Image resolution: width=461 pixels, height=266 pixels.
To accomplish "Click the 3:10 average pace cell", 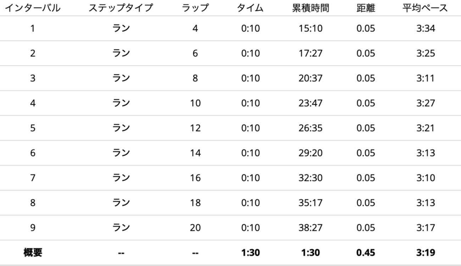I will [x=426, y=178].
